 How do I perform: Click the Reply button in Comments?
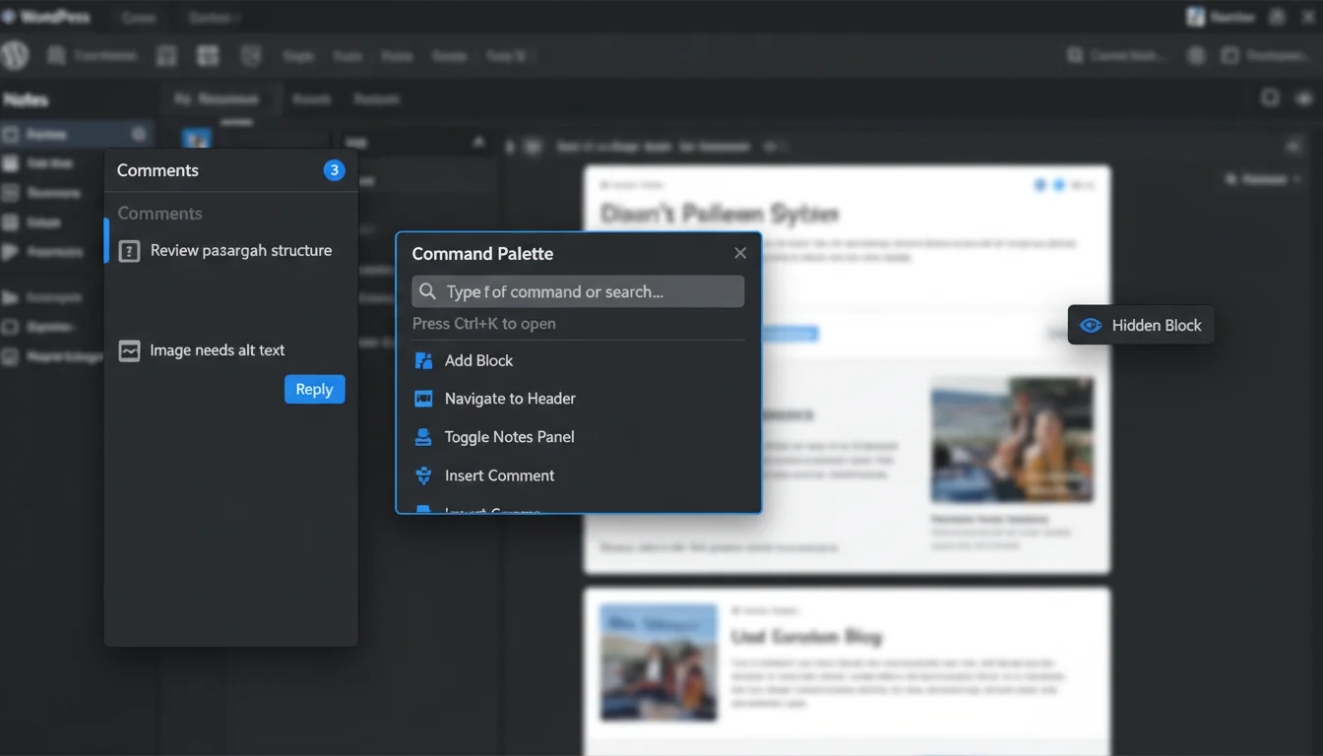tap(314, 389)
